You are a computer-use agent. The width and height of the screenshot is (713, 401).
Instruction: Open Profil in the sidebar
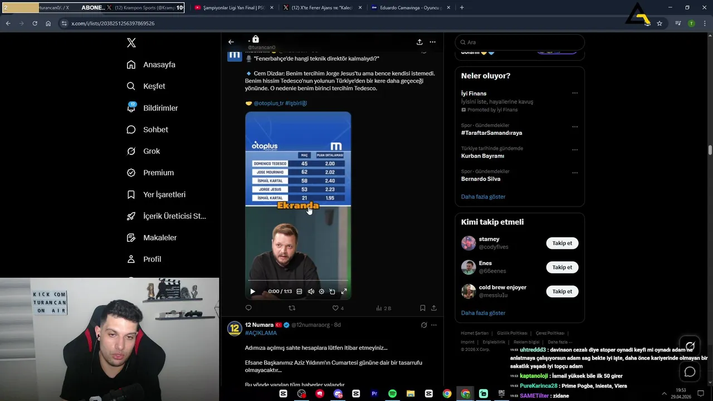[x=144, y=259]
